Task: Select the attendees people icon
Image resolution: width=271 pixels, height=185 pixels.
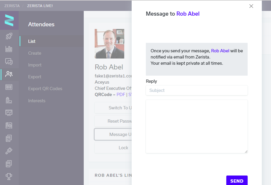Action: point(9,74)
